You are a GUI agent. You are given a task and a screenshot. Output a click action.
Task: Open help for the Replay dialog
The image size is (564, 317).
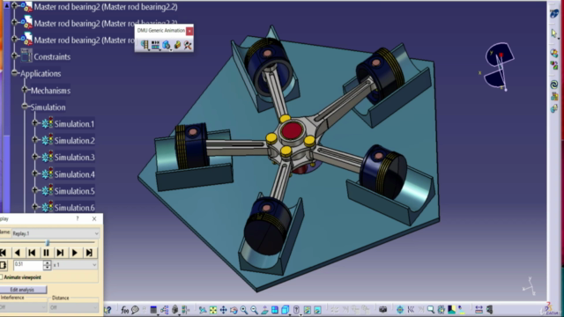pos(78,218)
